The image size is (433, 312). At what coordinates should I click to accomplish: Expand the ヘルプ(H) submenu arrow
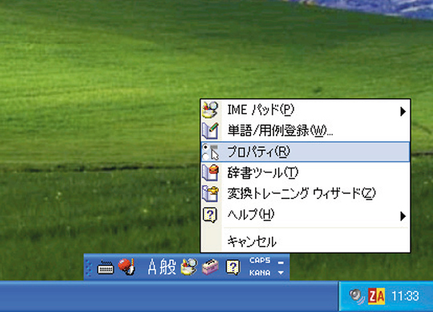point(403,216)
